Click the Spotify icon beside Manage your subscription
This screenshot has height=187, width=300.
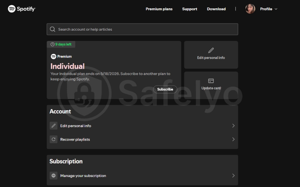[x=54, y=175]
